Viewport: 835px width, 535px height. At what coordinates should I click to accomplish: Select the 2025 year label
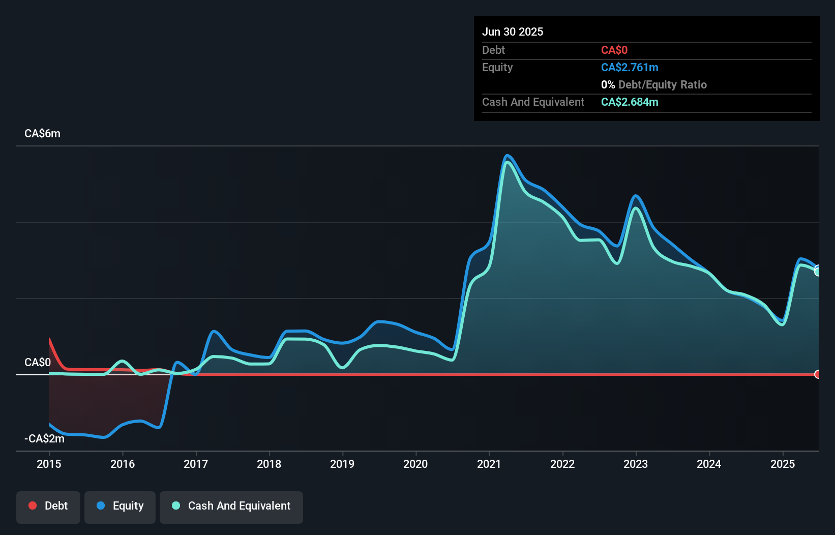783,464
